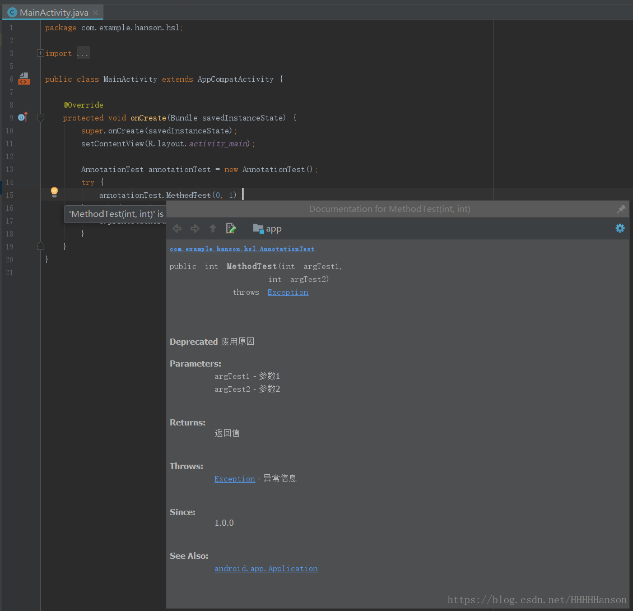Click line number 13 in the gutter
Screen dimensions: 633x611
[x=10, y=169]
